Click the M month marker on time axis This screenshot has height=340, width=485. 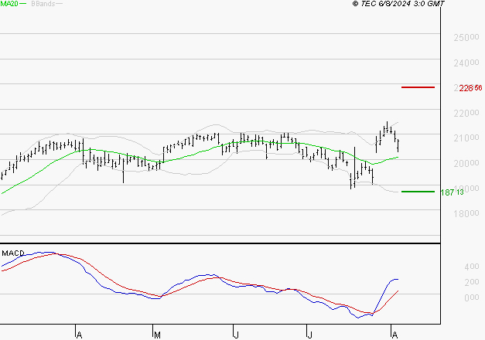point(157,335)
